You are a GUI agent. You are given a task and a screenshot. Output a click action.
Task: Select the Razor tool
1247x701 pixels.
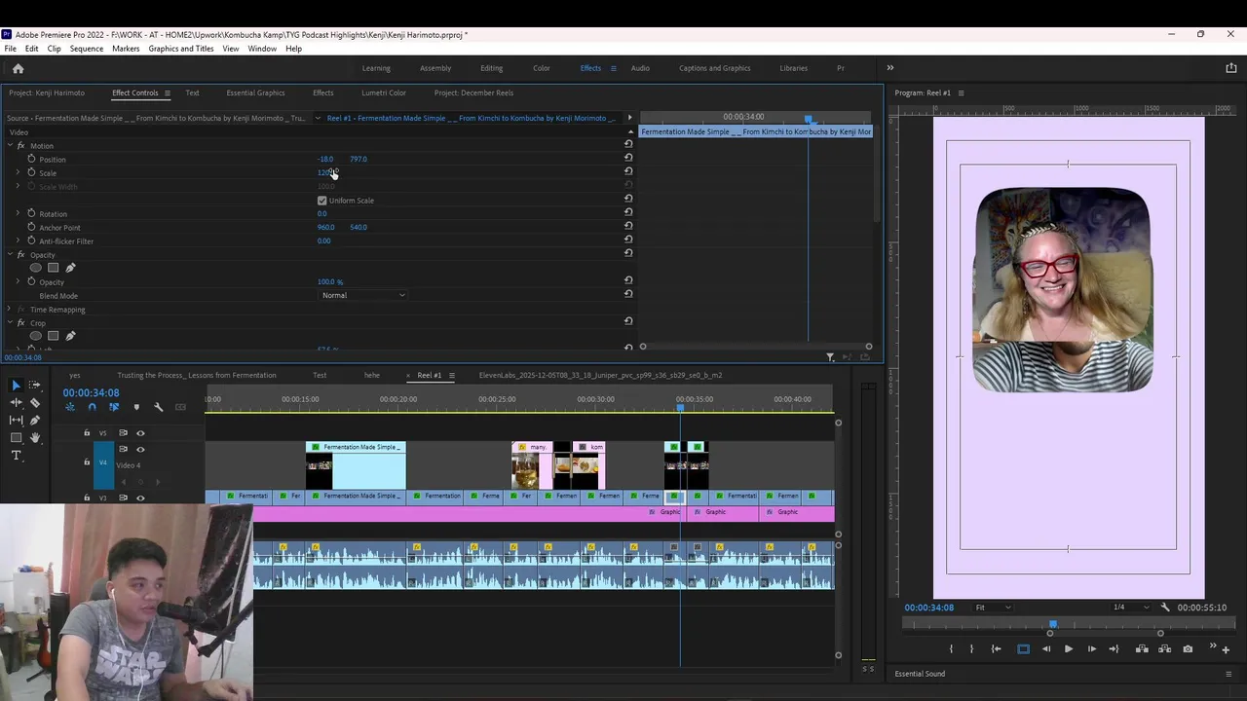pos(35,403)
